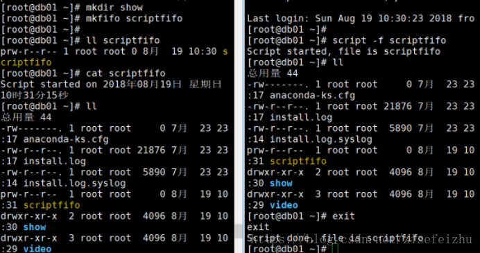Click blue "video" directory in left terminal

tap(37, 249)
